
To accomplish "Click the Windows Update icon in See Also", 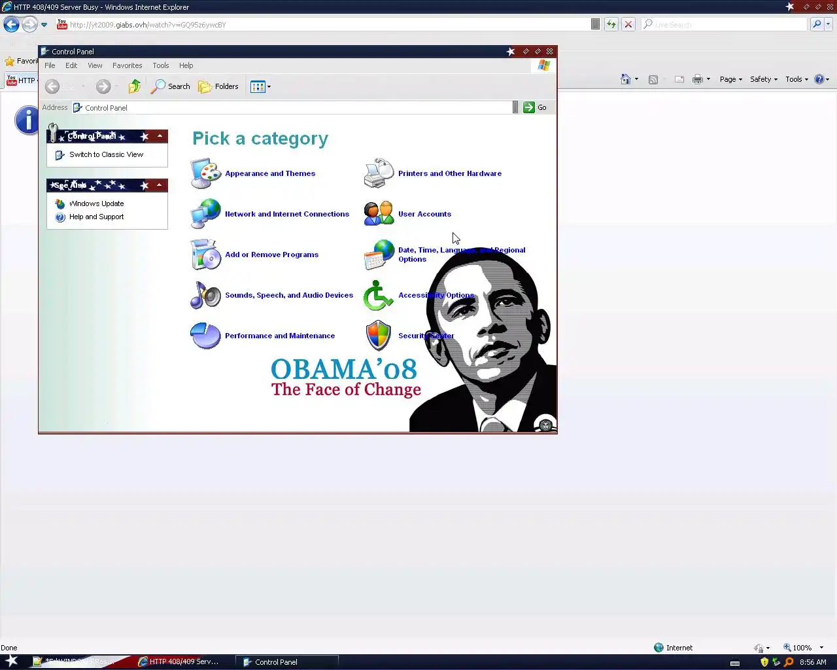I will coord(60,203).
